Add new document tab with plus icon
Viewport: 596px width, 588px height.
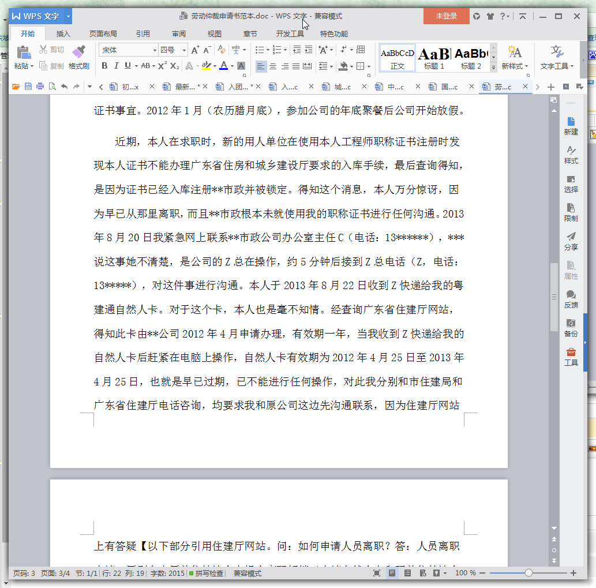(x=551, y=87)
